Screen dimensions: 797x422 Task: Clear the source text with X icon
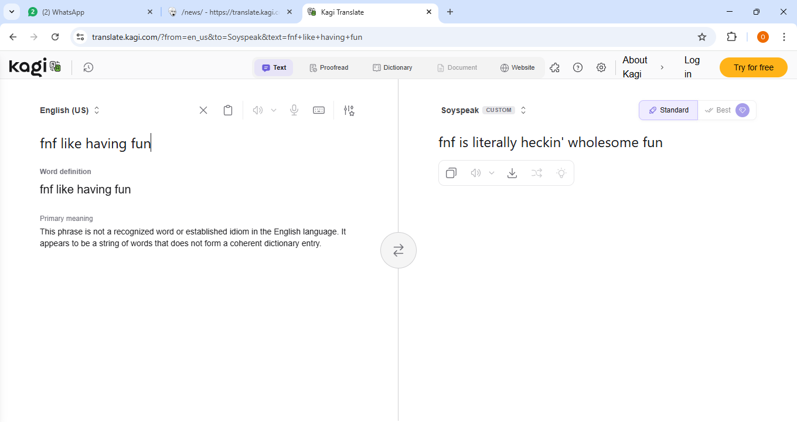tap(203, 110)
